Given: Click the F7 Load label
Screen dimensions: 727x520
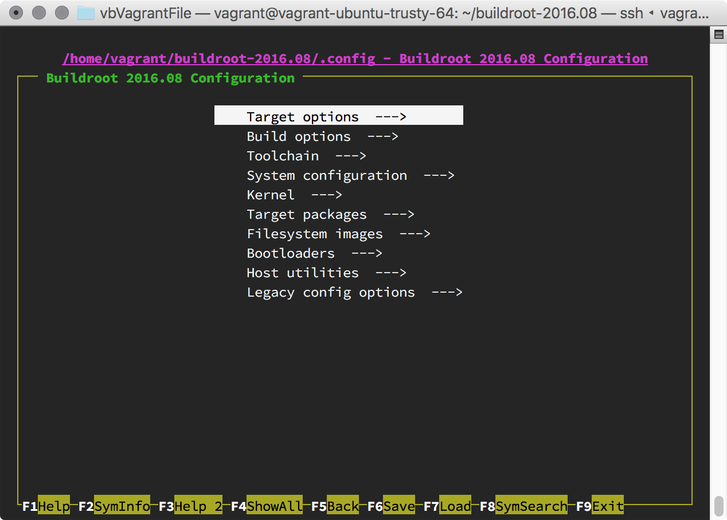Looking at the screenshot, I should click(447, 506).
